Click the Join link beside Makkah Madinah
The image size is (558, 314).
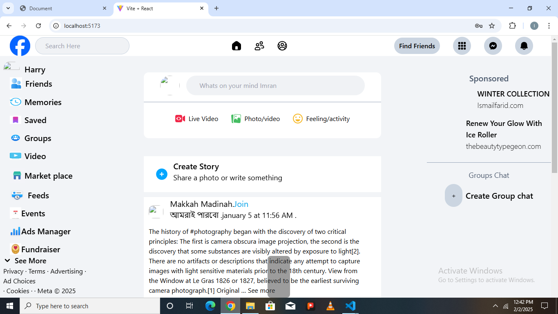(x=241, y=204)
